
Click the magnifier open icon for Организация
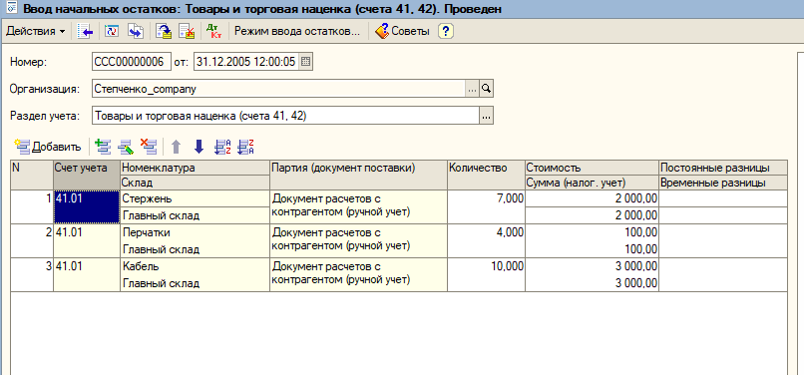(x=486, y=89)
